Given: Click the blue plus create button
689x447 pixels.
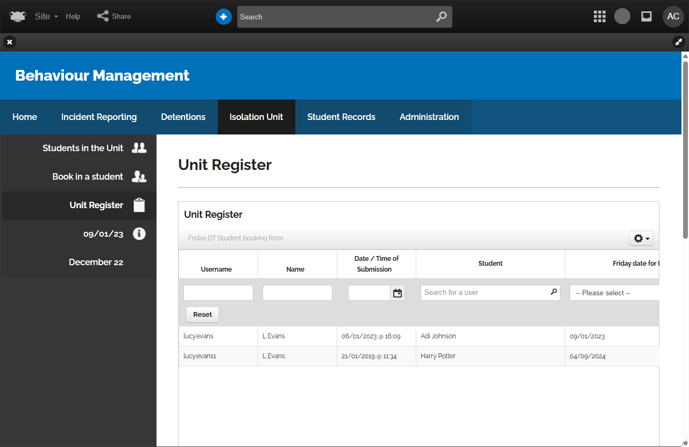Looking at the screenshot, I should [223, 17].
